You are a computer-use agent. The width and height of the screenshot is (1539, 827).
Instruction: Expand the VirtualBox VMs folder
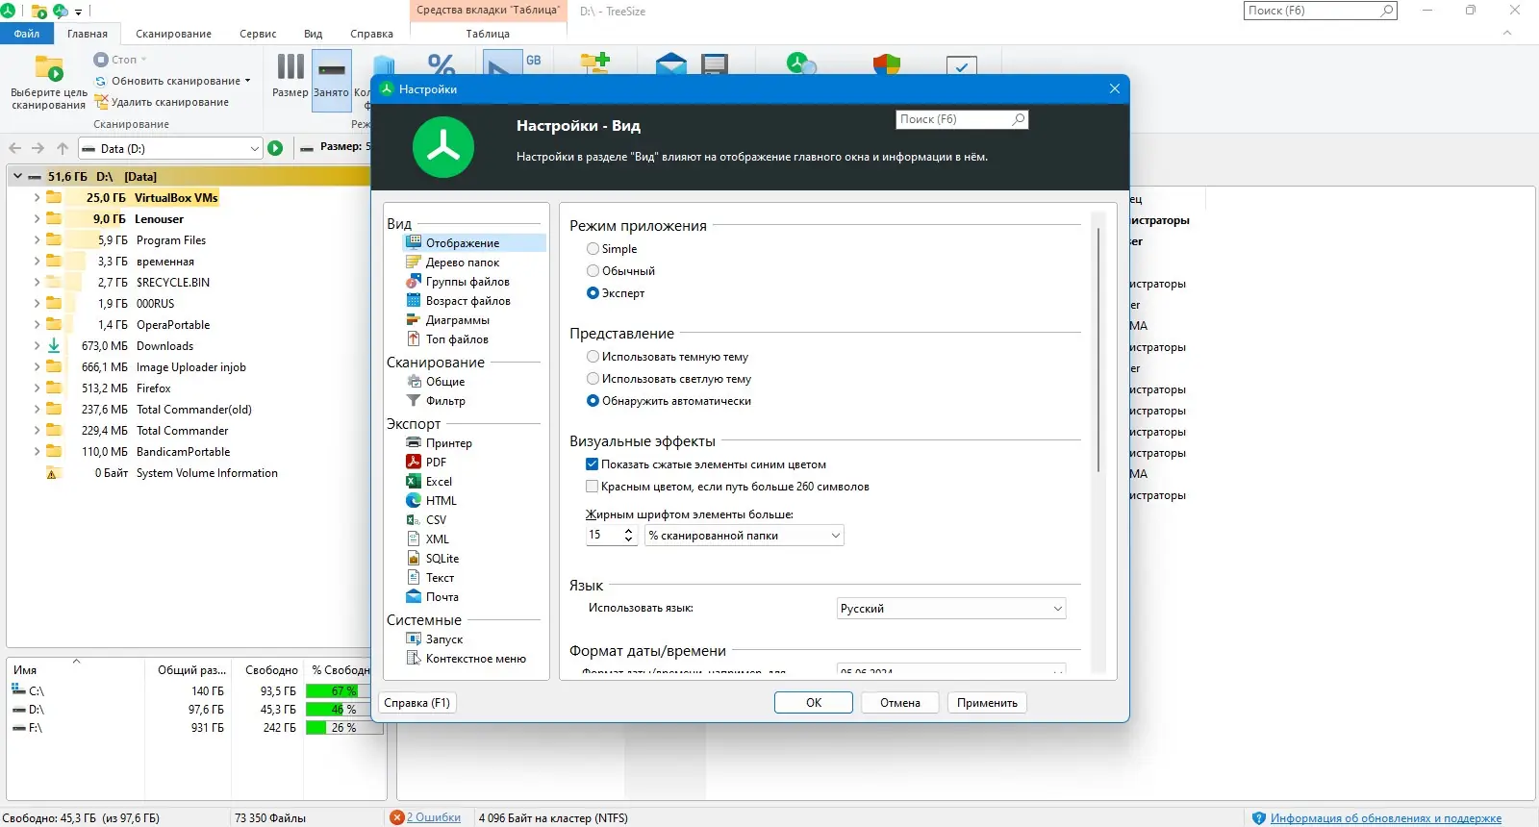pyautogui.click(x=37, y=197)
